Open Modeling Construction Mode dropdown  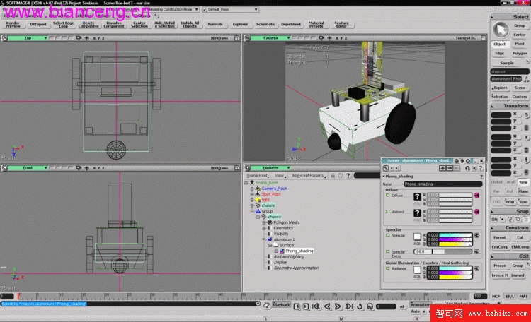pos(173,9)
